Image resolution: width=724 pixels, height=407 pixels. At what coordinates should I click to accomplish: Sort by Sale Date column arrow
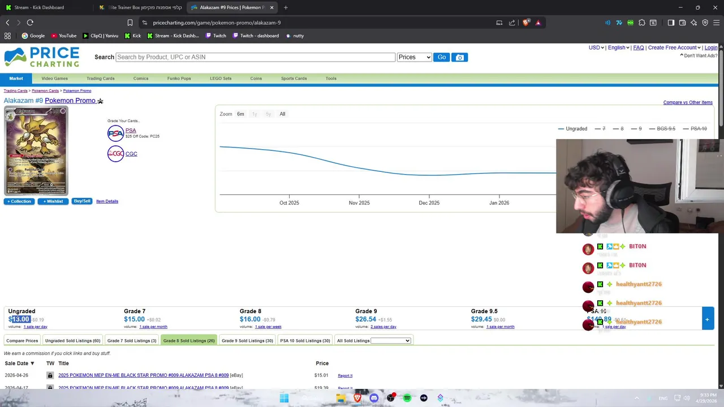click(x=32, y=363)
